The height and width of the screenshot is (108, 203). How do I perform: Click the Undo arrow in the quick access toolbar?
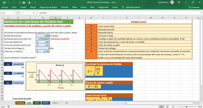[9, 2]
